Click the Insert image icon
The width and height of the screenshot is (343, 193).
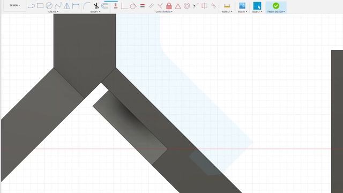tap(242, 6)
